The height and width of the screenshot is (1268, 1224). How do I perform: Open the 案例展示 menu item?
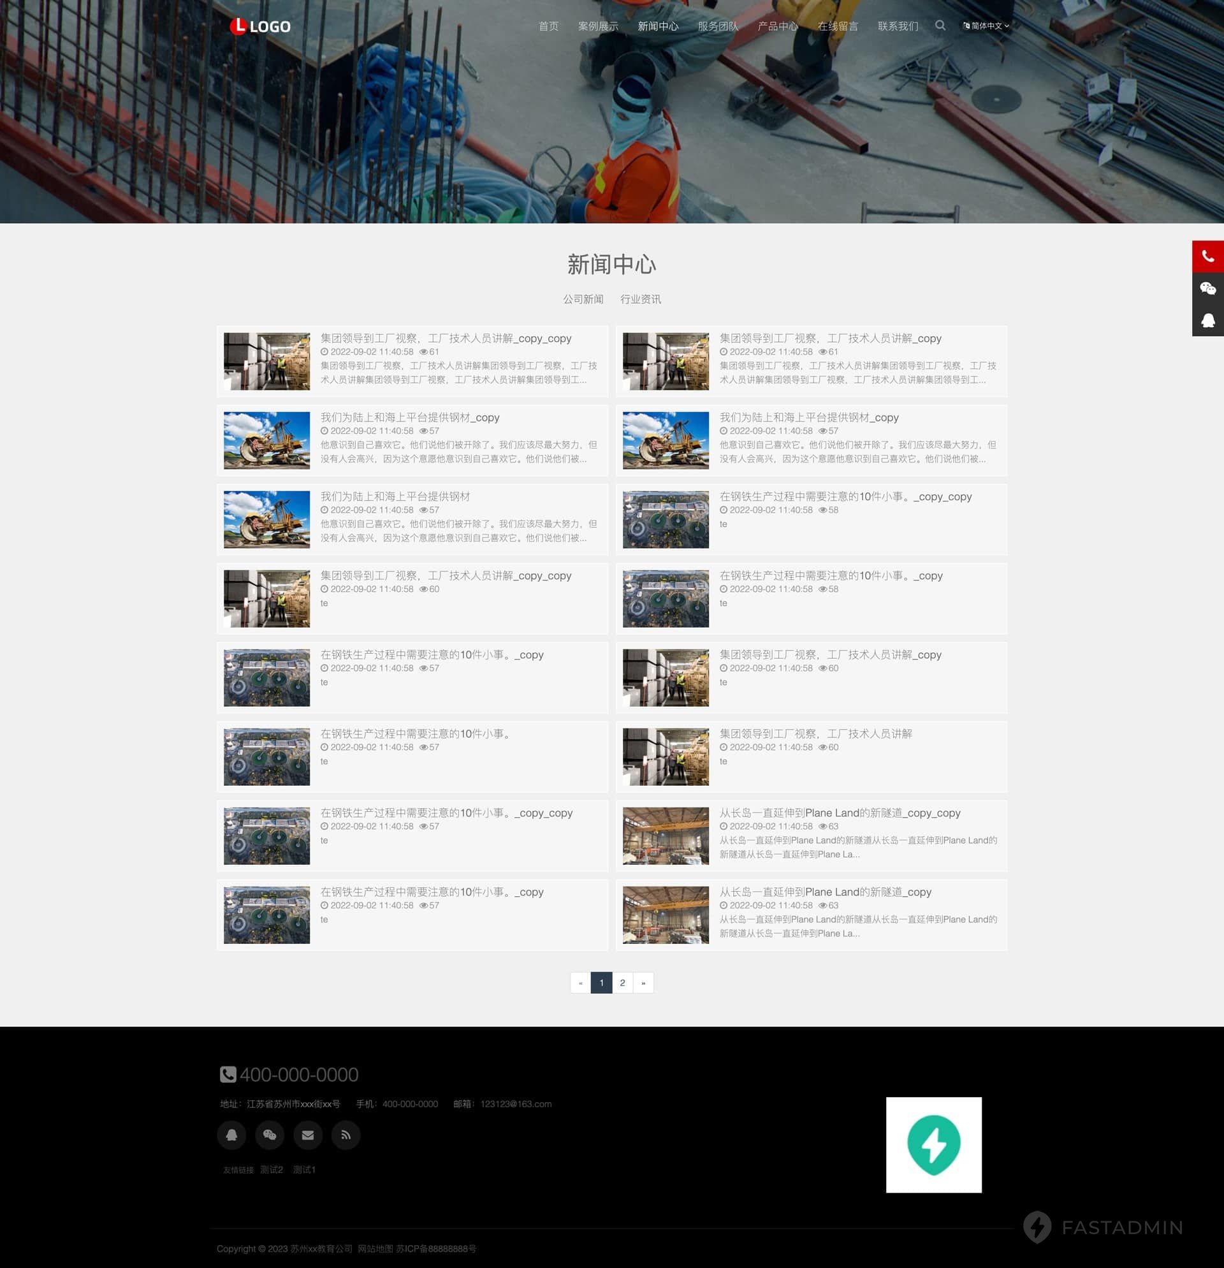pos(598,27)
